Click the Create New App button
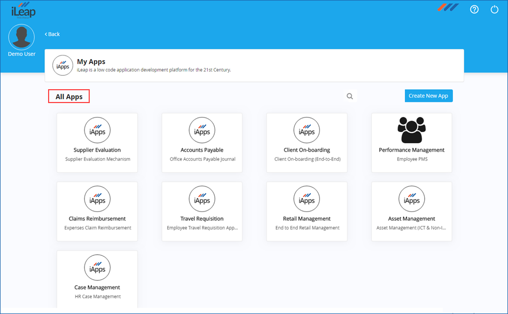Screen dimensions: 508x314 [x=428, y=96]
